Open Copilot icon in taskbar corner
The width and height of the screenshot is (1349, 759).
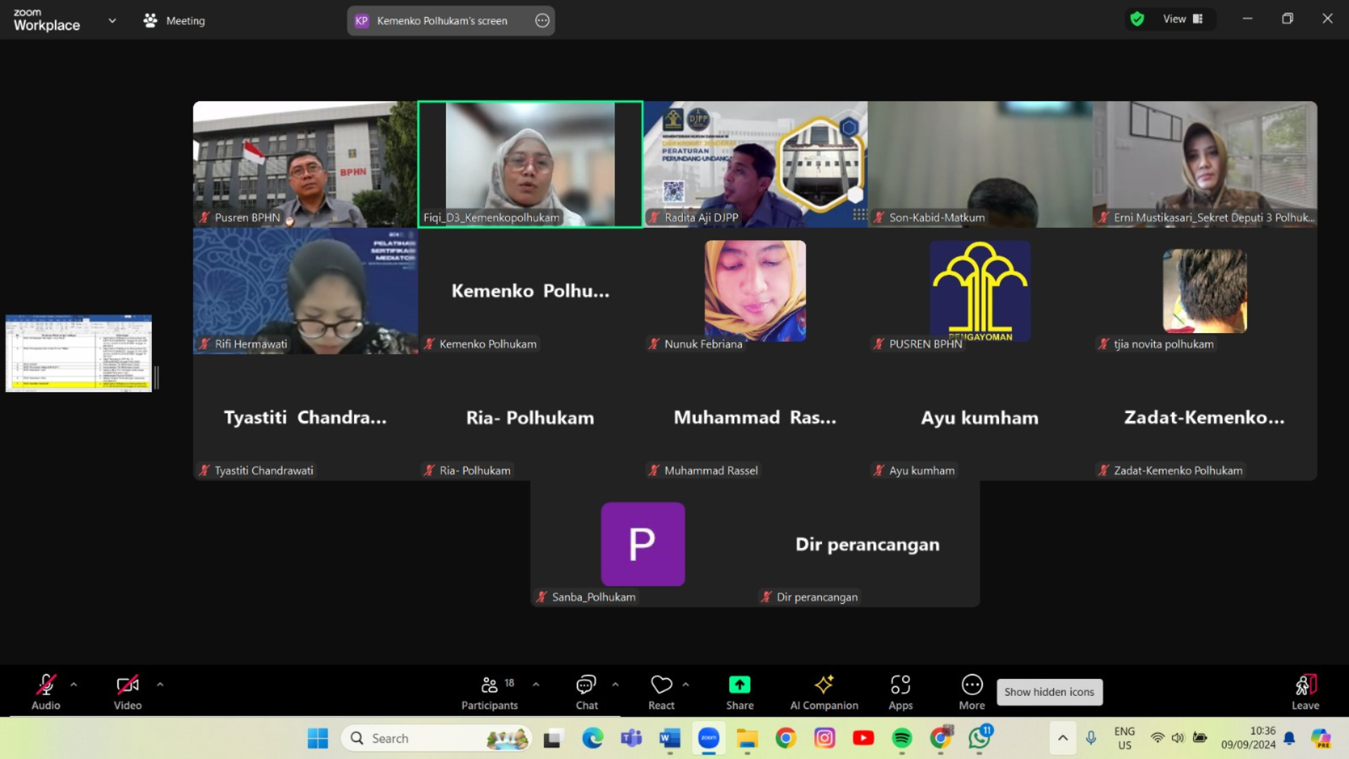1321,738
